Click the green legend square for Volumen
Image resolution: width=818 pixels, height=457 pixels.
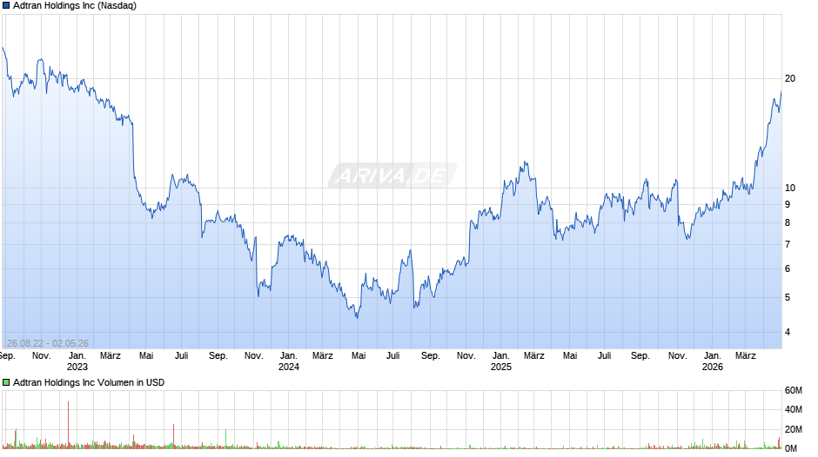tap(6, 382)
